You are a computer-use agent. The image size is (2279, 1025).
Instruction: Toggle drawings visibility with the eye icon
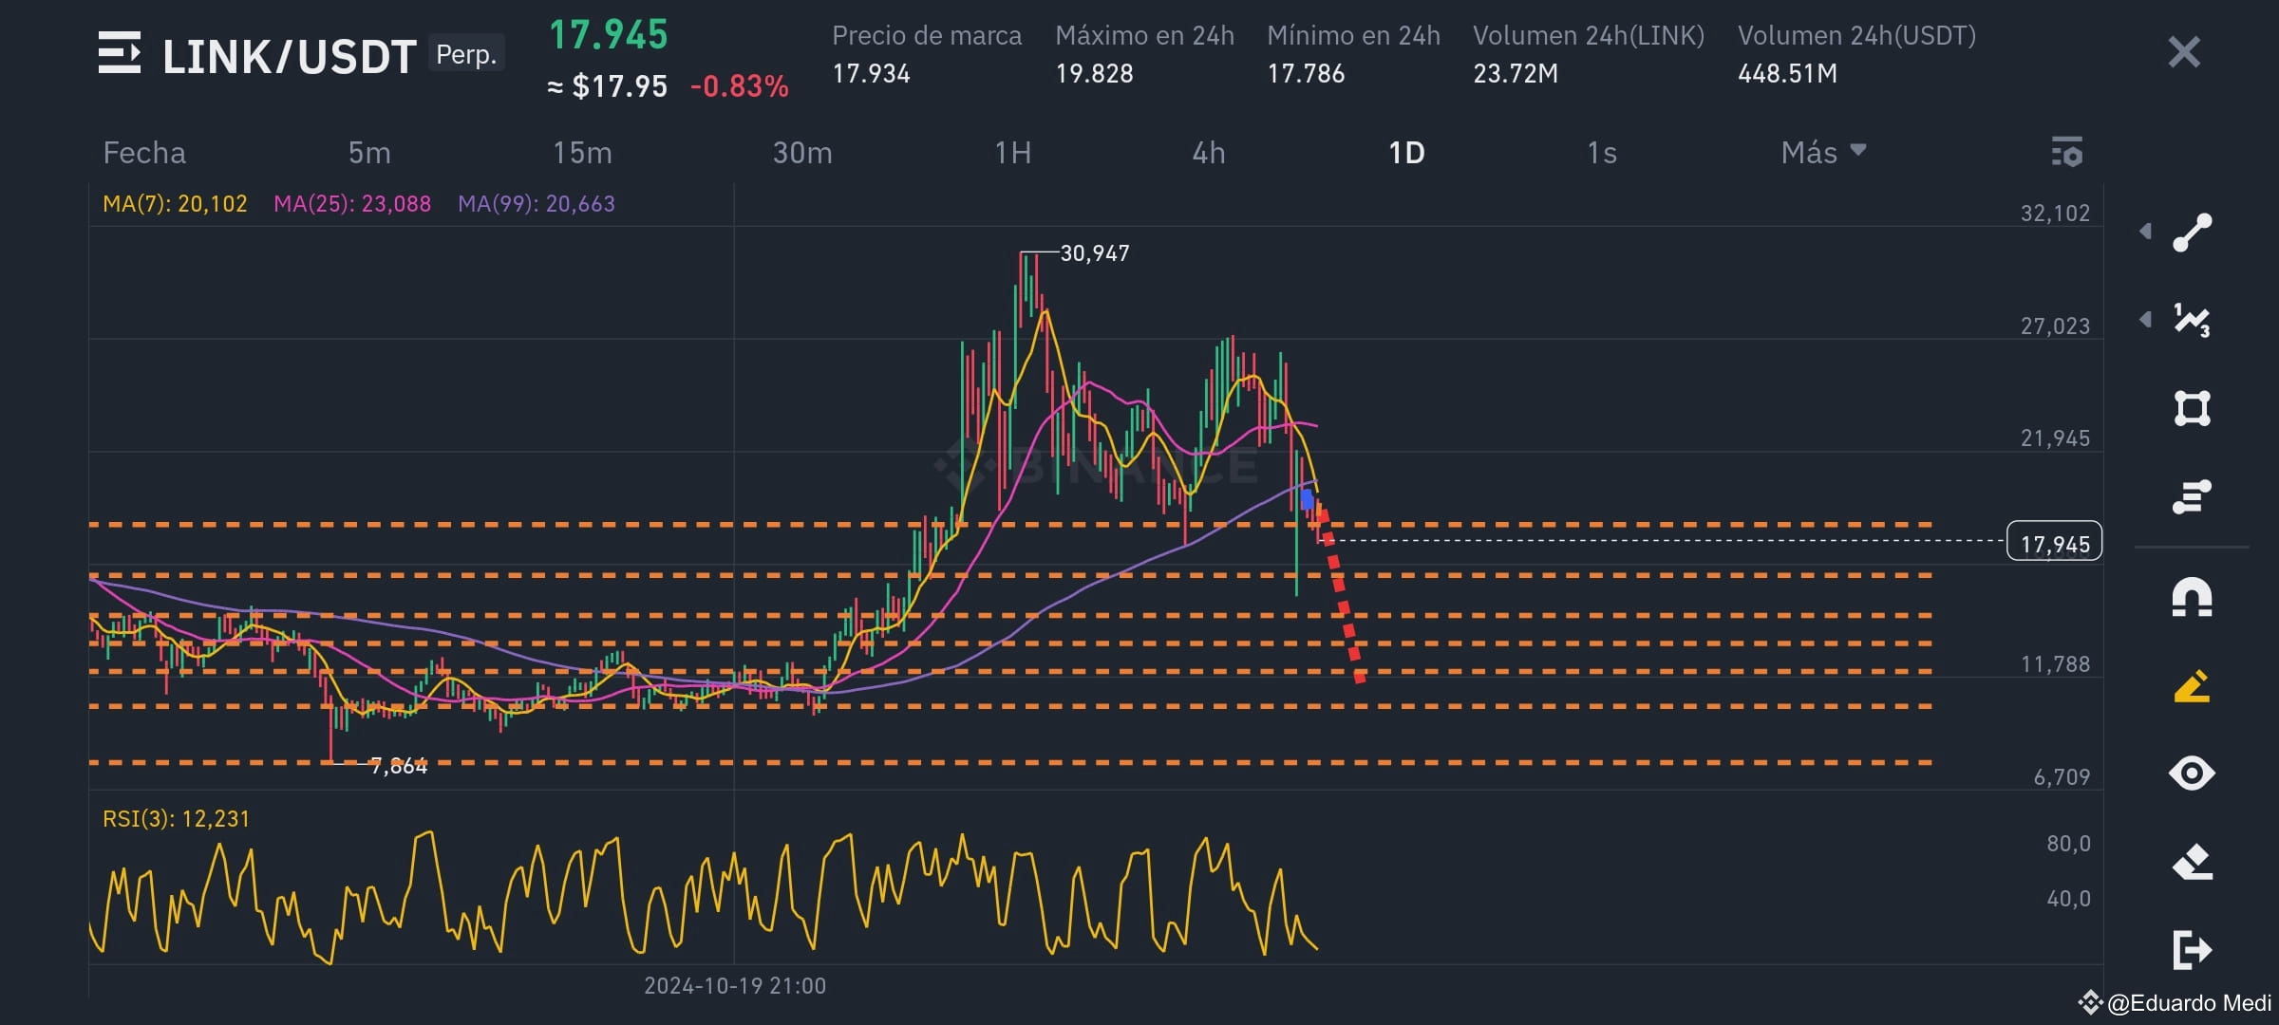(x=2192, y=773)
